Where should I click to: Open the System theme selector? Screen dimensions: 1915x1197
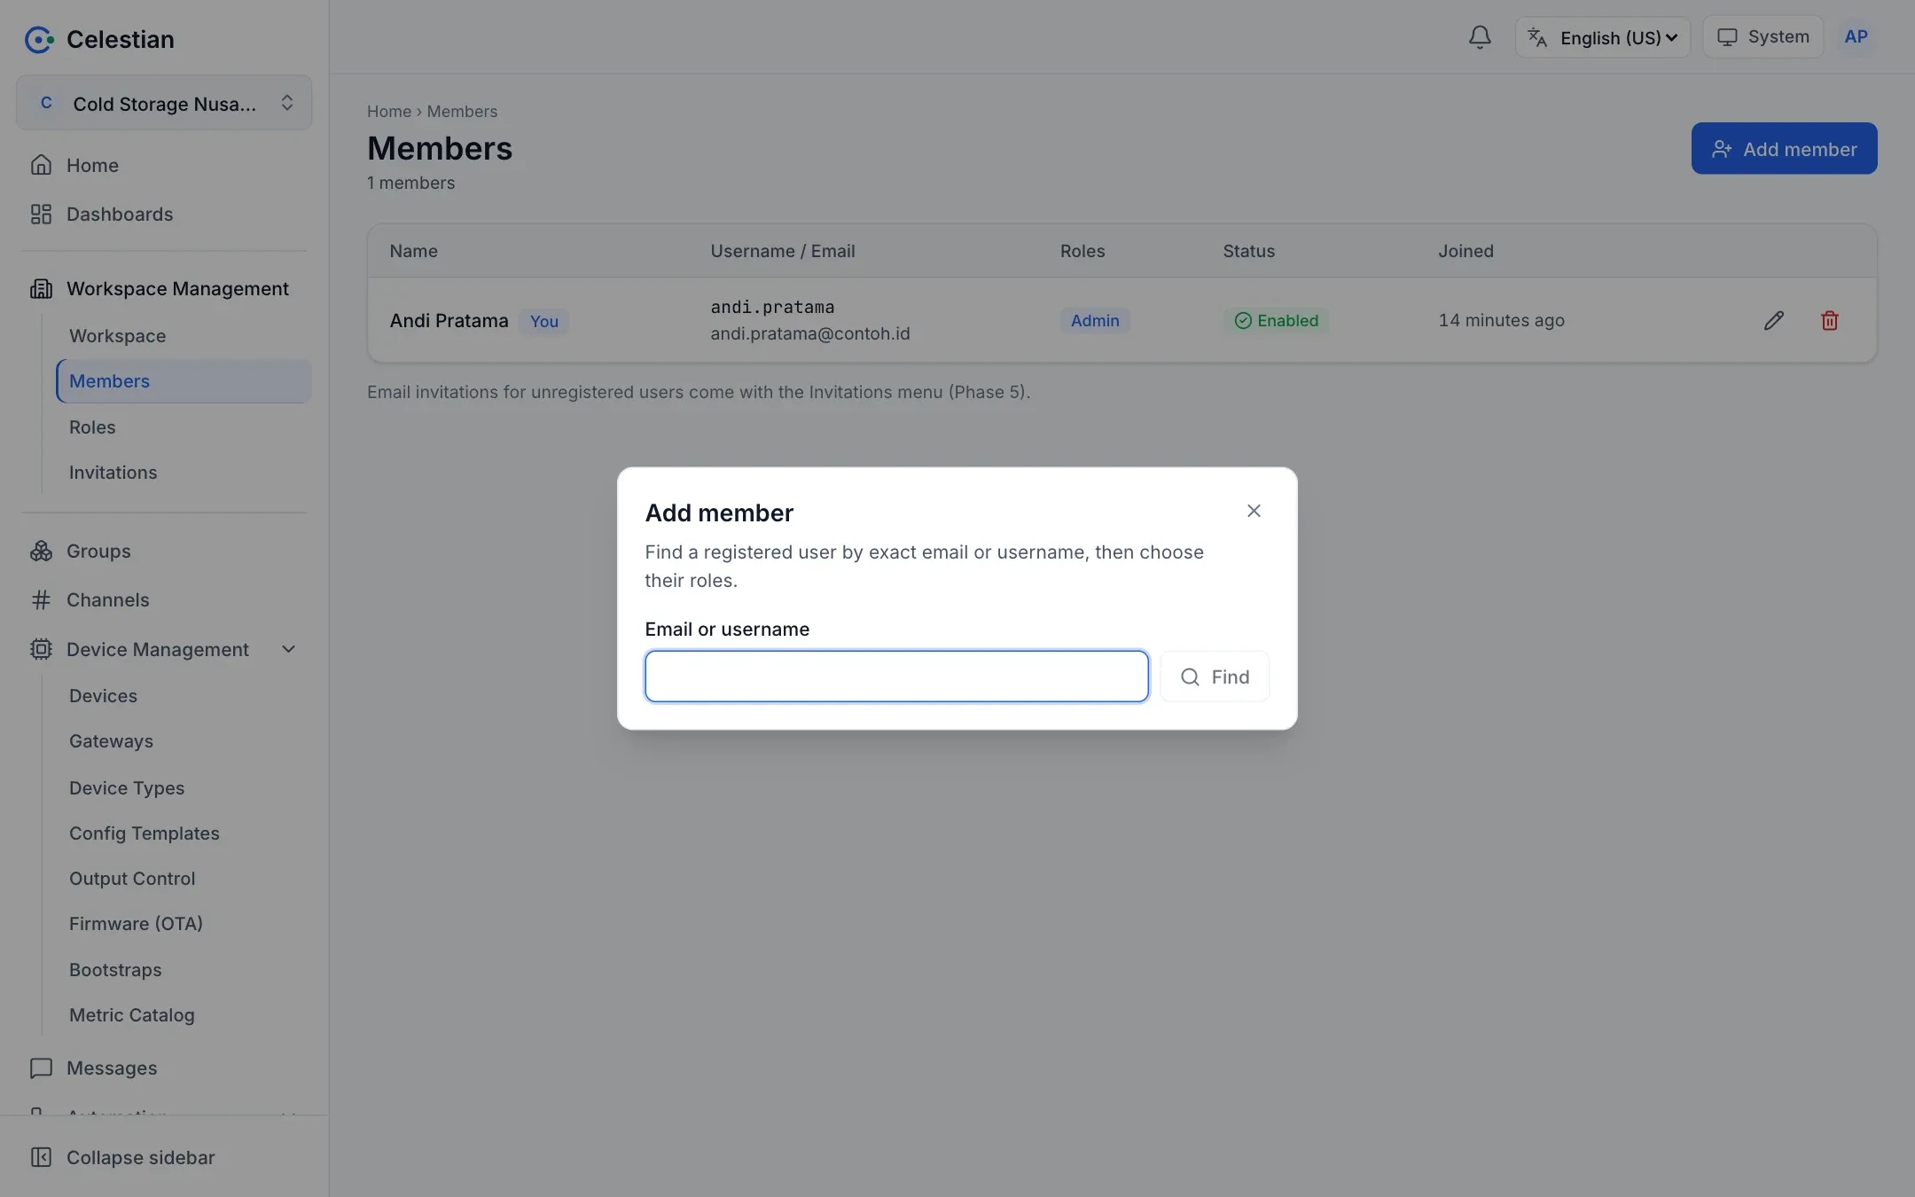click(x=1763, y=37)
